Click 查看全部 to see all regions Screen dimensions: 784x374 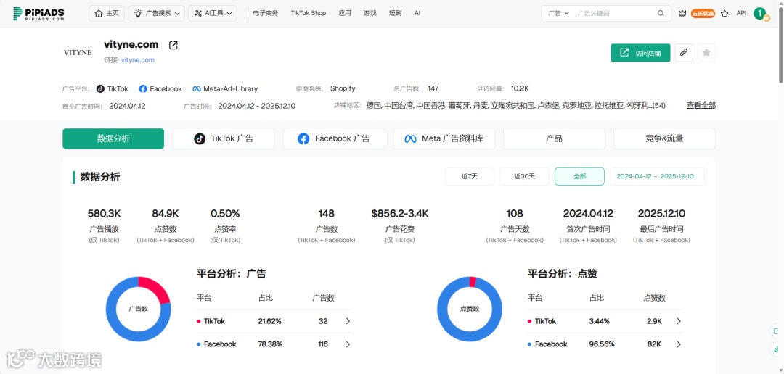pyautogui.click(x=701, y=105)
